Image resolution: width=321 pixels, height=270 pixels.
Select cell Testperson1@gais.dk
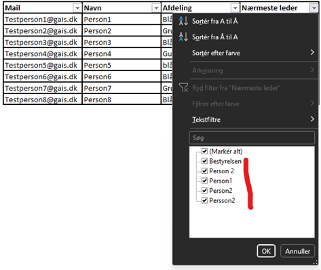tap(43, 20)
